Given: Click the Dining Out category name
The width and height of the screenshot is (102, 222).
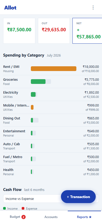Looking at the screenshot, I should click(12, 118).
